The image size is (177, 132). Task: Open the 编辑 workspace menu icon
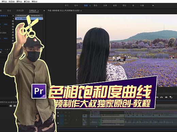click(x=90, y=5)
